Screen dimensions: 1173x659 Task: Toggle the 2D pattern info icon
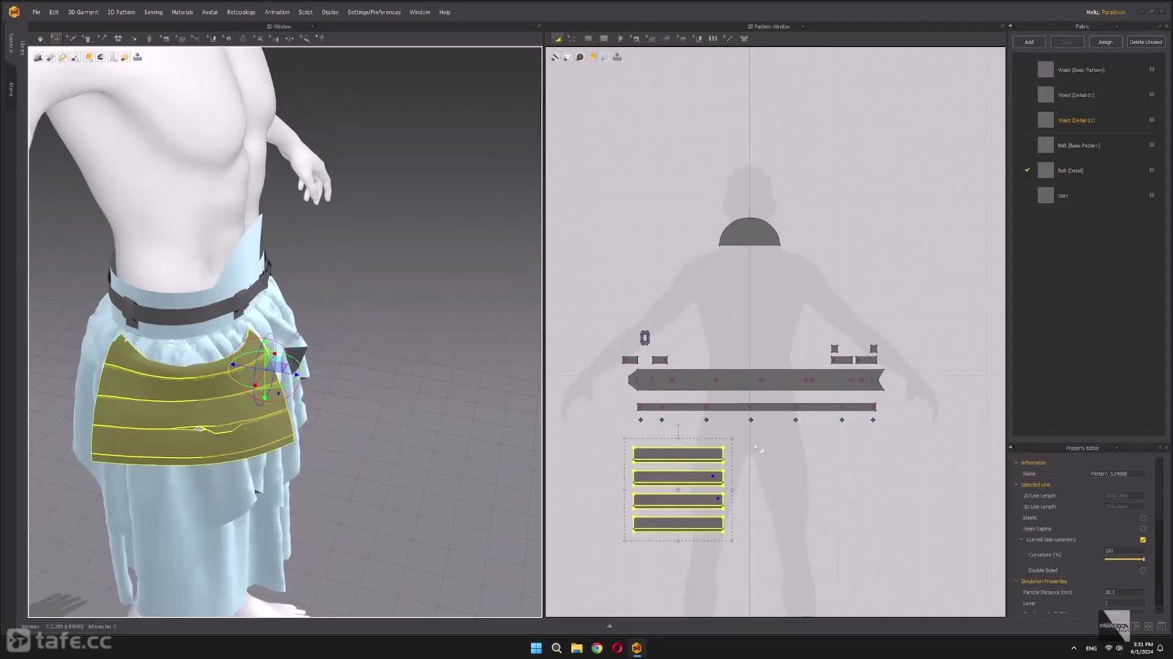click(580, 57)
